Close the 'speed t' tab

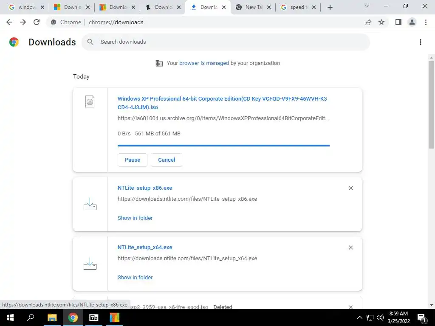[314, 8]
